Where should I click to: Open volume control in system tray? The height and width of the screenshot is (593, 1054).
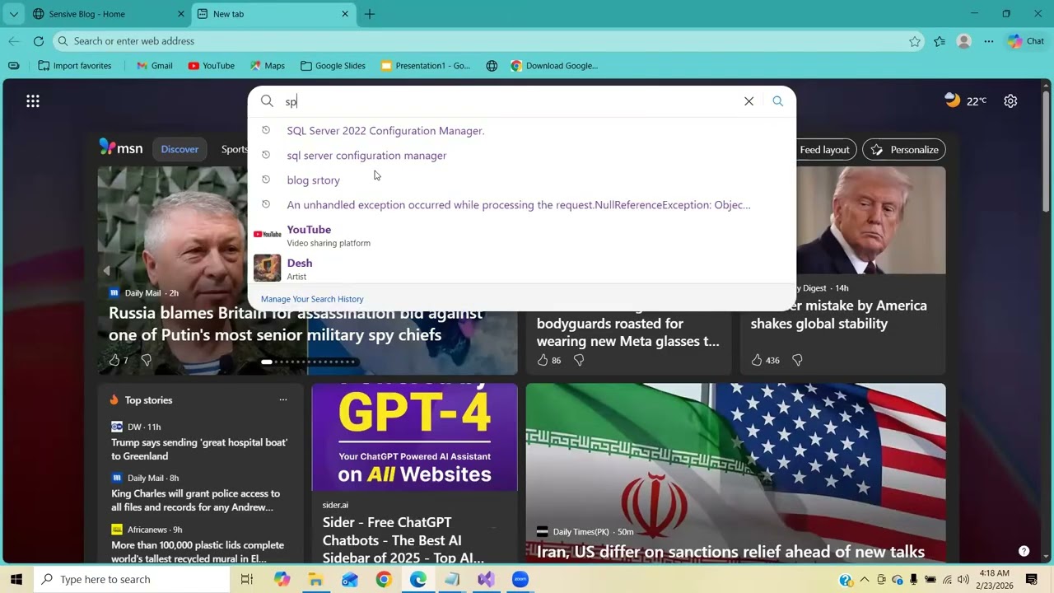pos(963,579)
